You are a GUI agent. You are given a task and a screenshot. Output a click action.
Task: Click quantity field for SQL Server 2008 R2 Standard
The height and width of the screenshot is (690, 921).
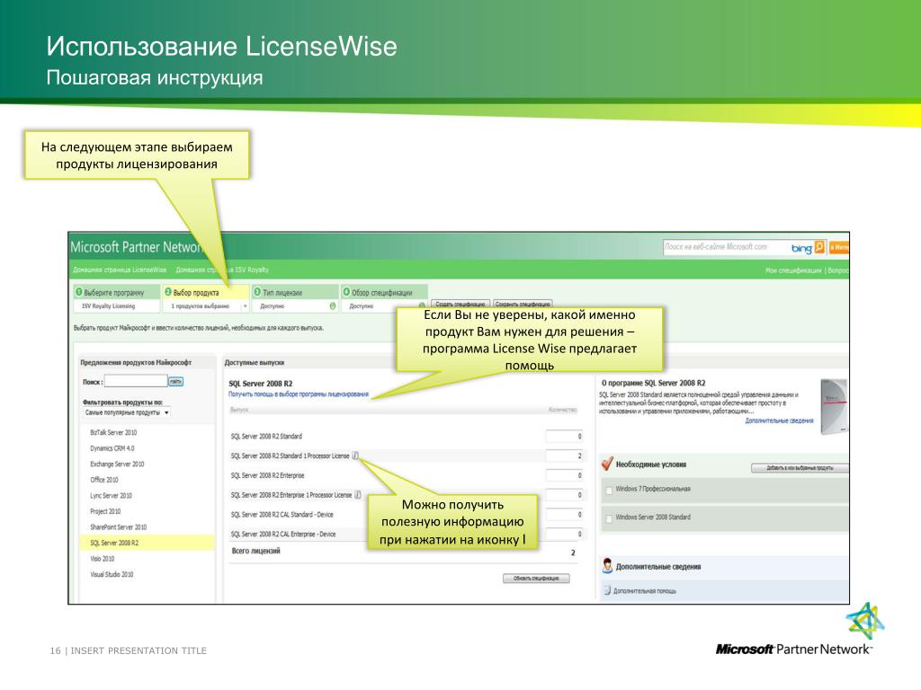564,436
